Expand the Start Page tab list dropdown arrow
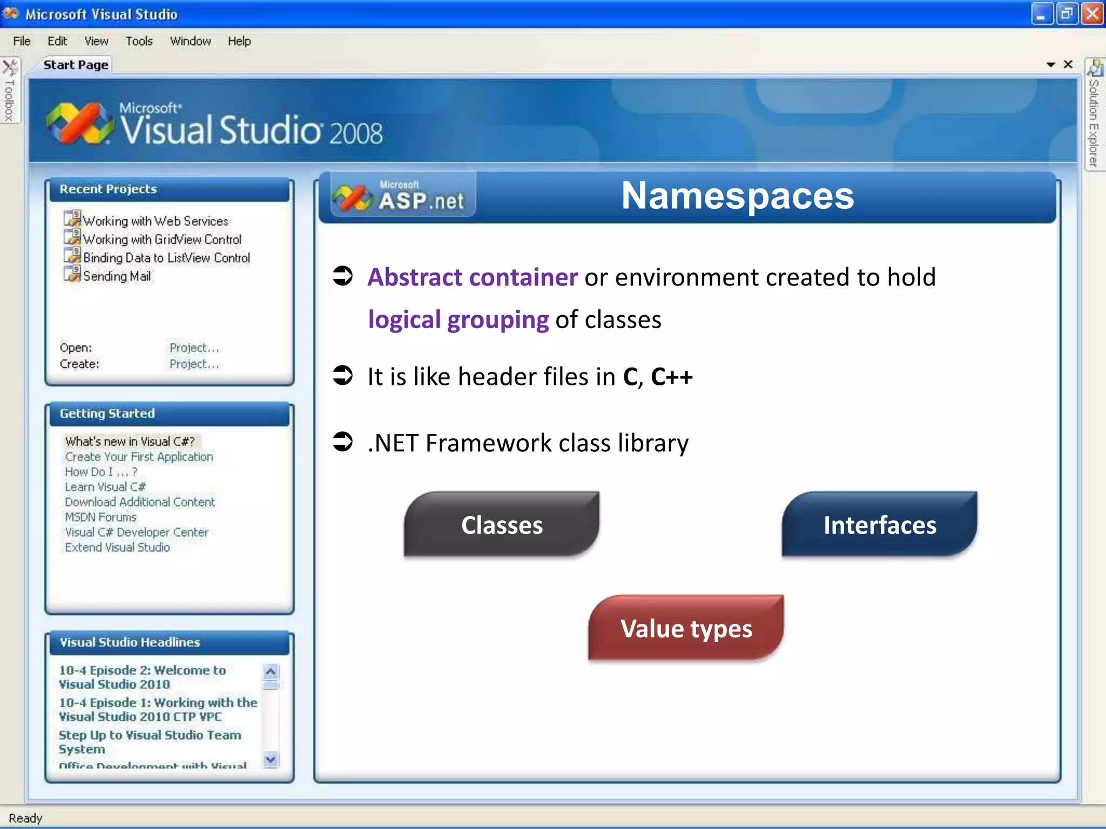 click(1050, 65)
